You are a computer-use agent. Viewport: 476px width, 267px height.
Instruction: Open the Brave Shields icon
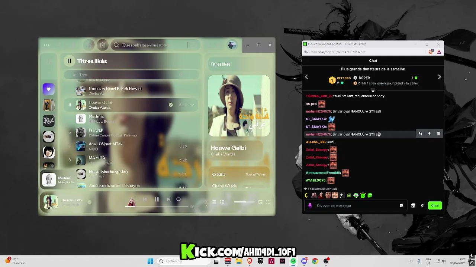(431, 52)
